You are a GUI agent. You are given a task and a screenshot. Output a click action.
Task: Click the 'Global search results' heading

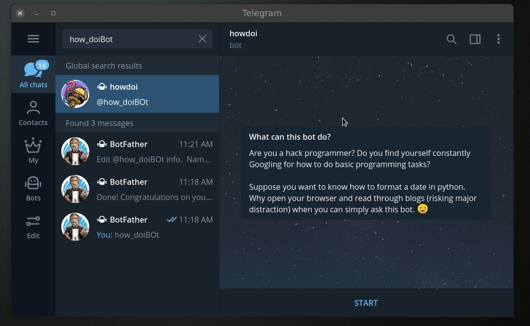pyautogui.click(x=104, y=66)
